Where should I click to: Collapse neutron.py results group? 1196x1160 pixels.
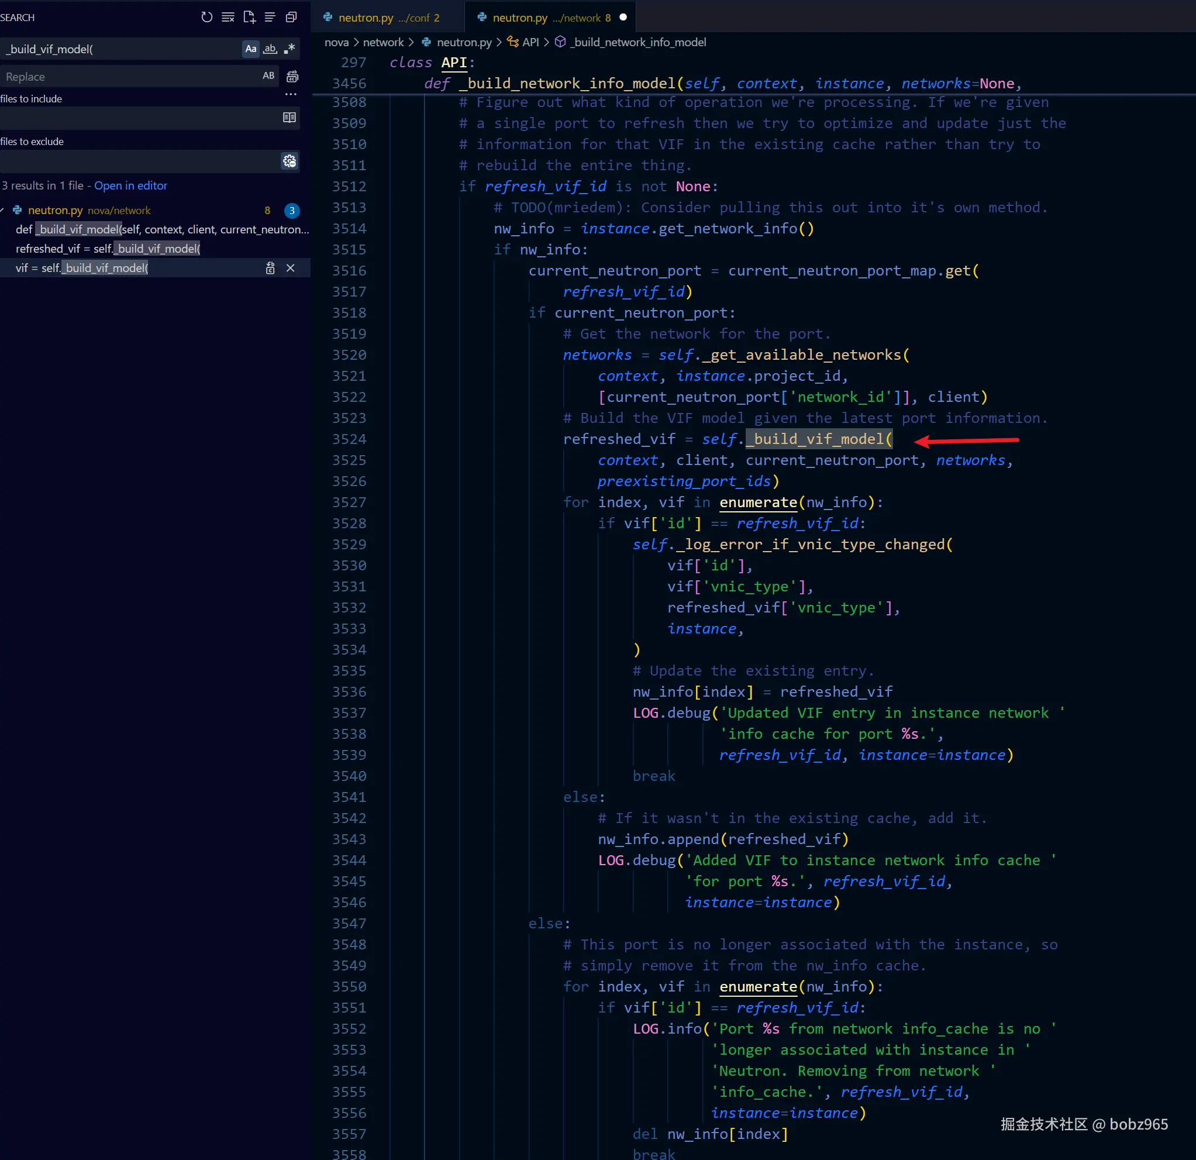[3, 210]
